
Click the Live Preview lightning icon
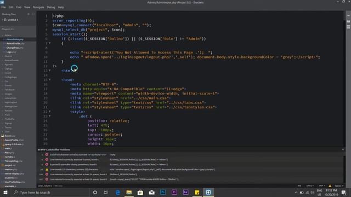click(x=348, y=16)
